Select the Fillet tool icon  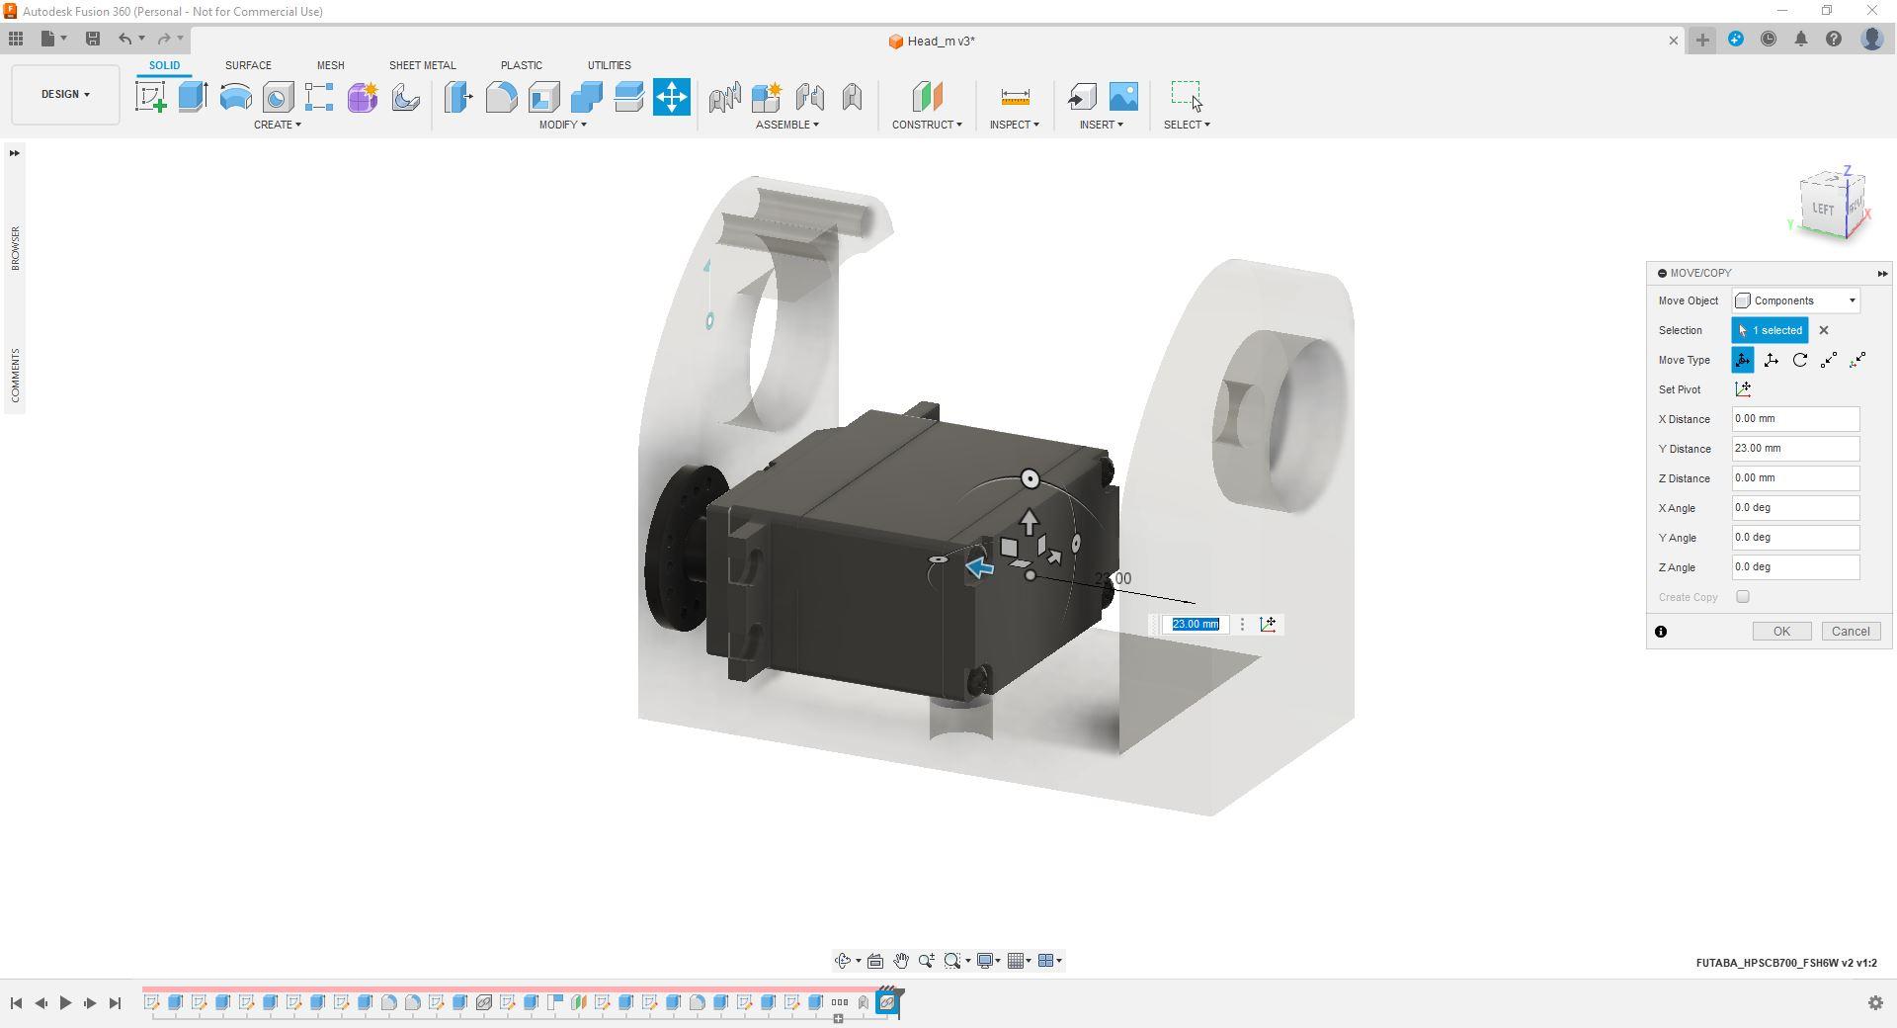(x=501, y=97)
